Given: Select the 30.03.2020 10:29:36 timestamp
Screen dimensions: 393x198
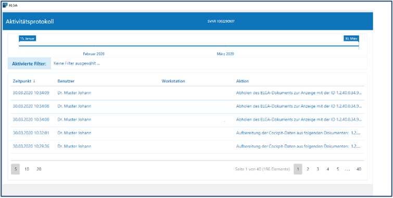Looking at the screenshot, I should (31, 146).
